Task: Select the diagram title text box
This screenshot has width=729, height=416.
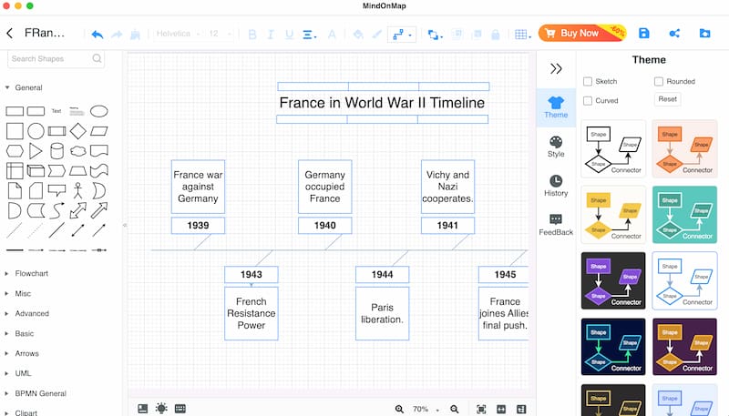Action: tap(382, 103)
